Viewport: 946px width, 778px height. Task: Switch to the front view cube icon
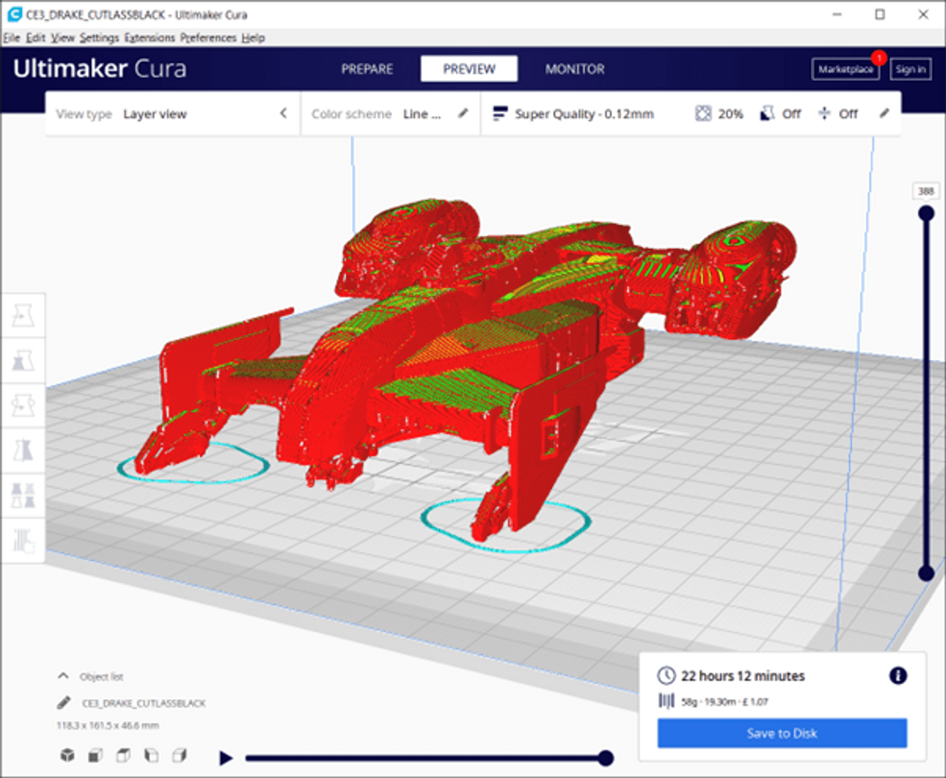coord(95,755)
